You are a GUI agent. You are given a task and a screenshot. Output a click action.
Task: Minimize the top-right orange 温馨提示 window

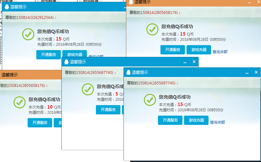click(x=249, y=2)
